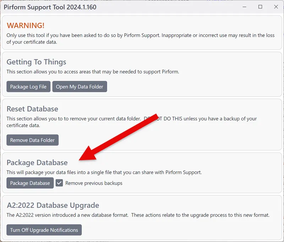Click the Reset Database section heading

tap(33, 109)
